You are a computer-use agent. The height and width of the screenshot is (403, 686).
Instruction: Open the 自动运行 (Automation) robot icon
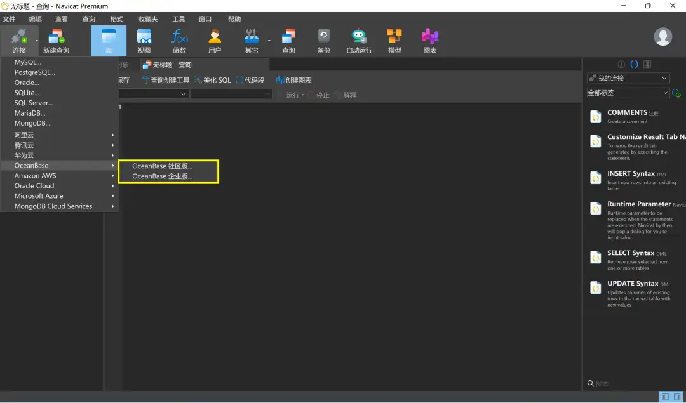pos(359,36)
